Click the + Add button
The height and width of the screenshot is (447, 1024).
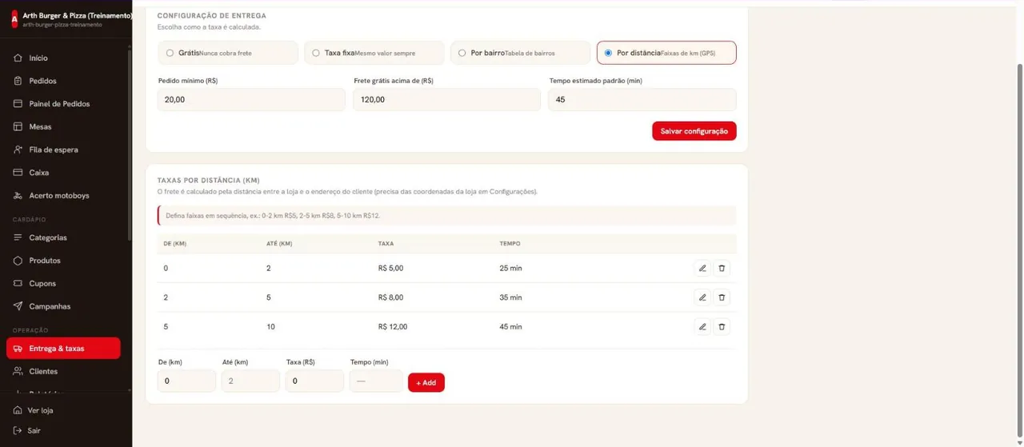[x=426, y=382]
